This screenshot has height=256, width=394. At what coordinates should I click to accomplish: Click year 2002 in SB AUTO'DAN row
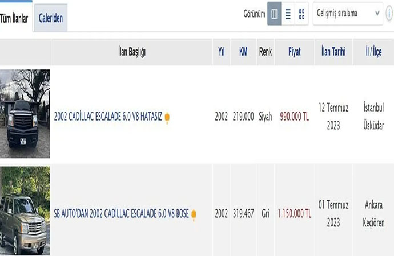click(222, 214)
